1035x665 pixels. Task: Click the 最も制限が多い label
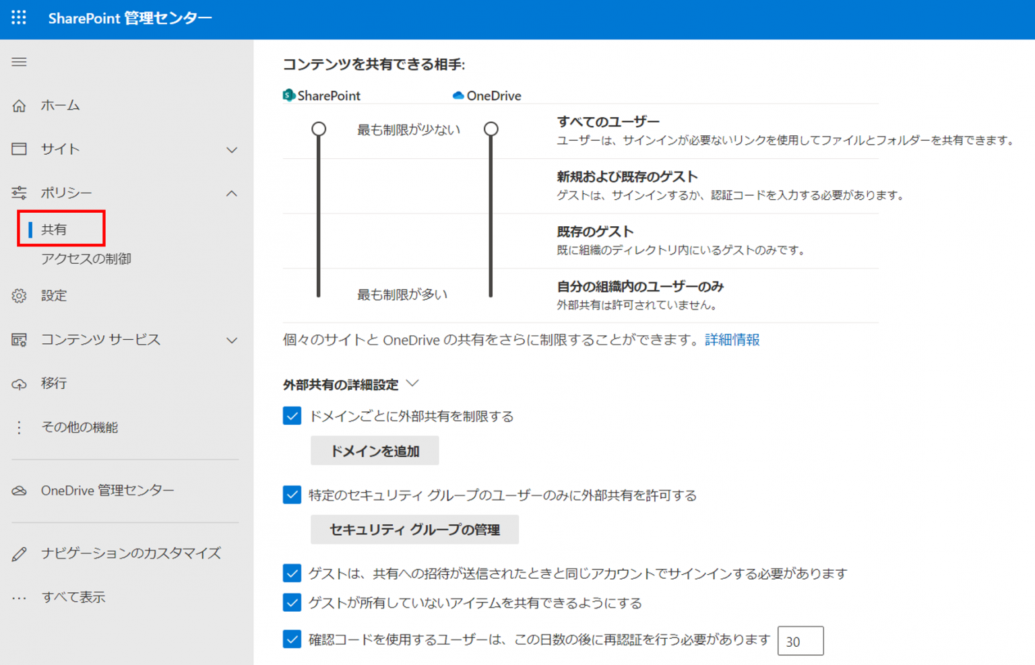tap(402, 295)
